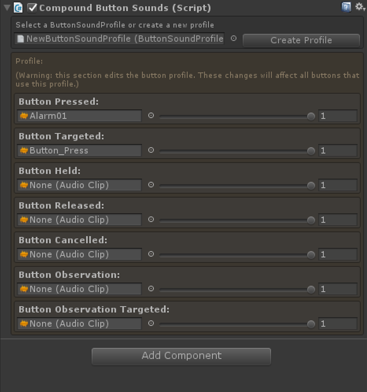Select the Alarm01 audio clip field

(80, 116)
